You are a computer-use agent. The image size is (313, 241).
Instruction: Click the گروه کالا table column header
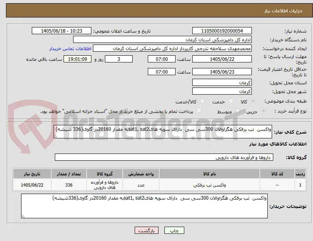[x=104, y=174]
